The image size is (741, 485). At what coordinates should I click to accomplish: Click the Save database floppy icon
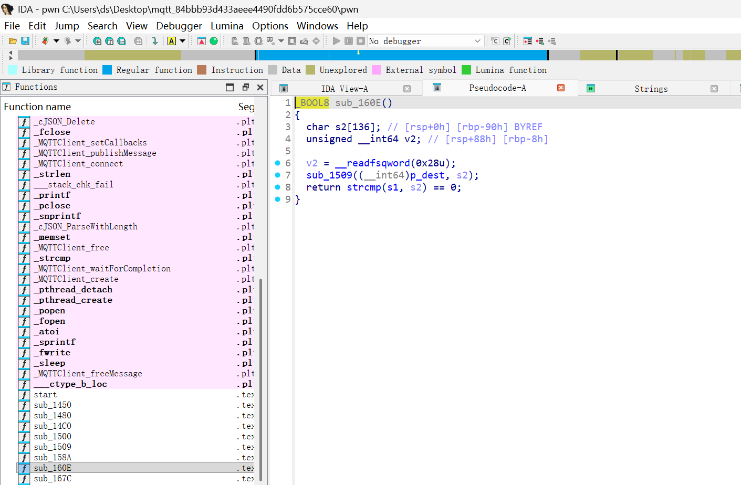[25, 41]
